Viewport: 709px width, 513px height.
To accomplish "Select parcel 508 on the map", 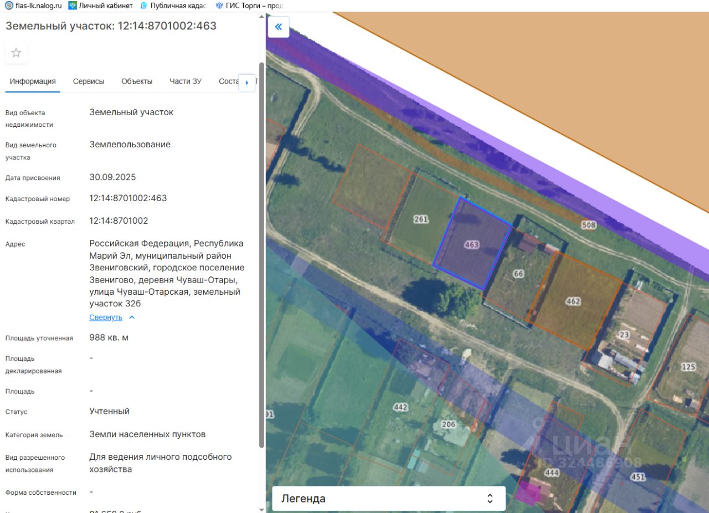I will [588, 225].
